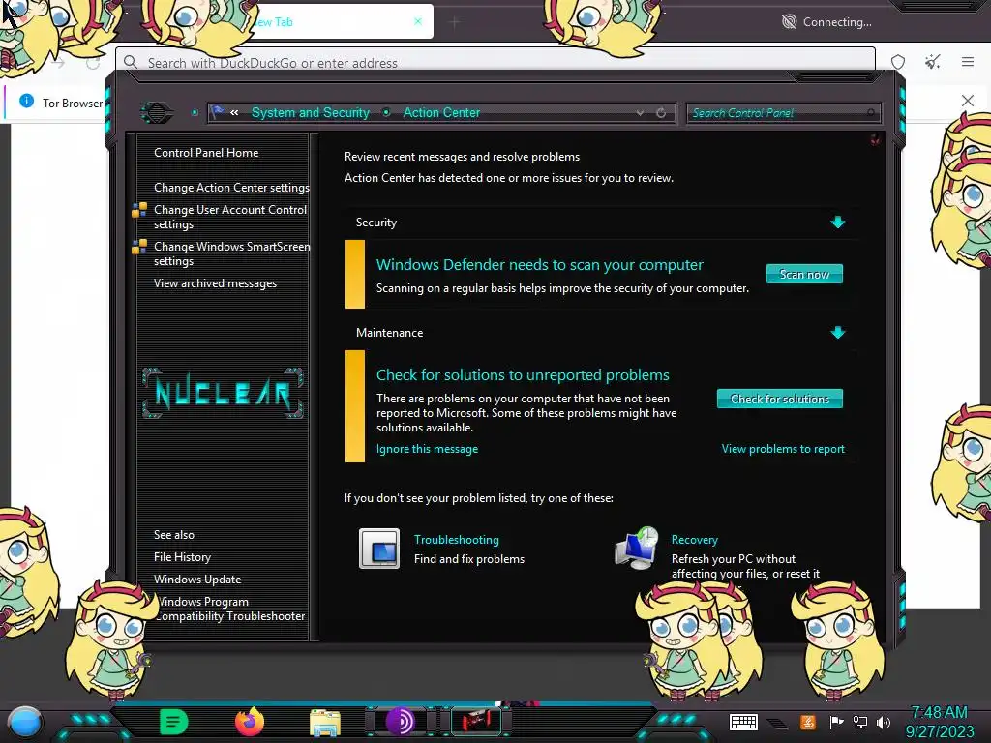Open the Troubleshooting link
This screenshot has width=991, height=743.
[457, 540]
